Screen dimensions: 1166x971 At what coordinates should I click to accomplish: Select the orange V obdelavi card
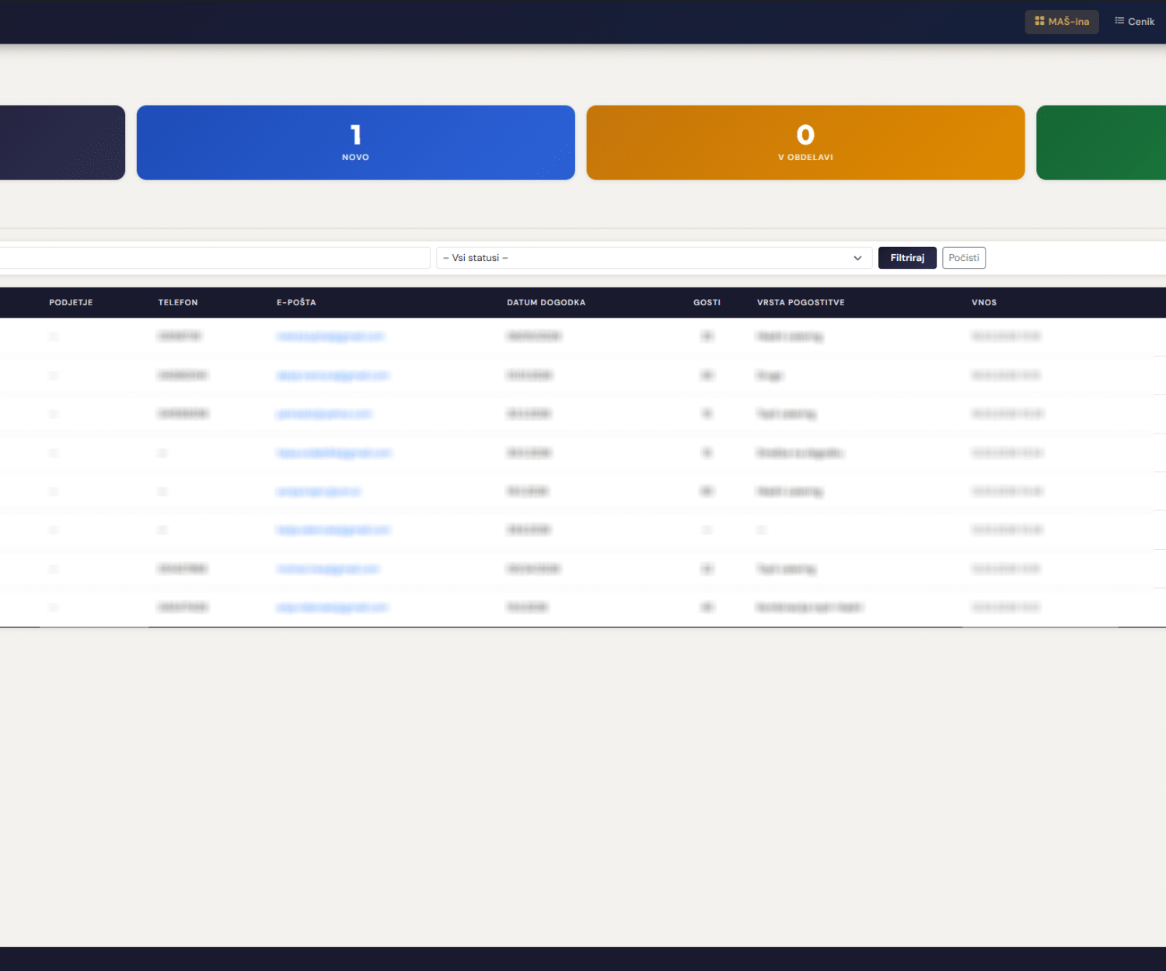click(x=805, y=143)
